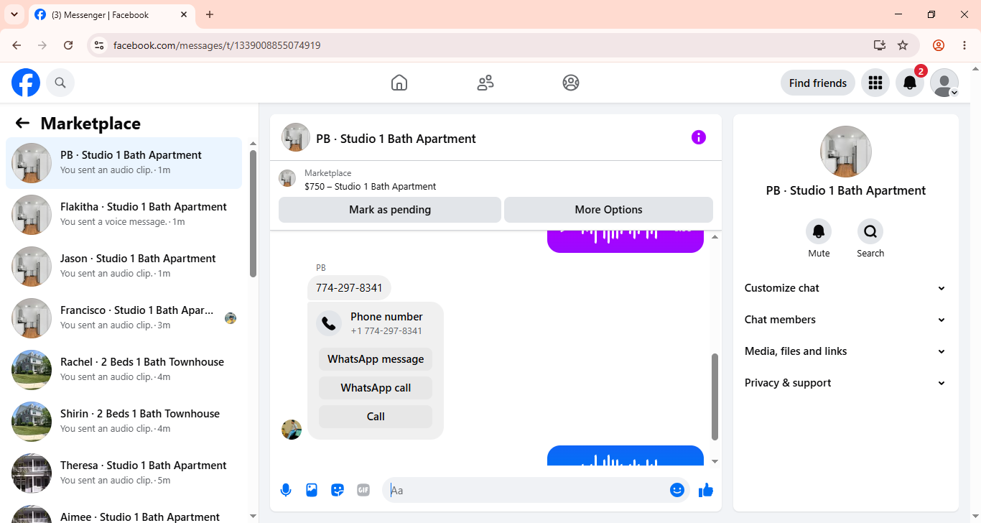Open the Chrome profile icon
This screenshot has width=981, height=523.
pos(939,45)
